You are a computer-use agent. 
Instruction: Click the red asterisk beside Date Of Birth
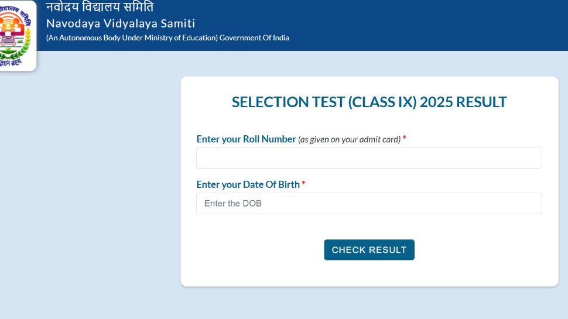(303, 184)
